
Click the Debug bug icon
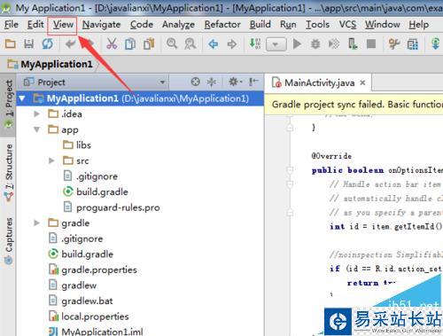[315, 44]
